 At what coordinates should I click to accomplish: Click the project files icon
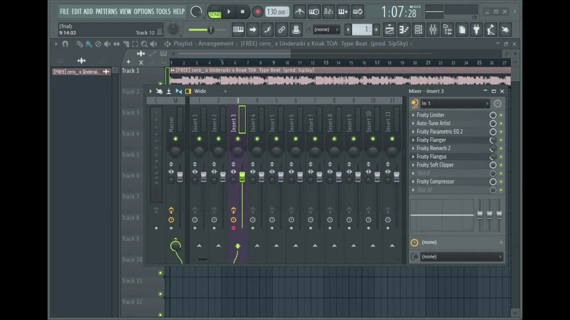(x=462, y=30)
